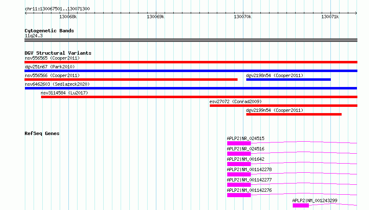Select the gray 11q24.3 cytogenetic band bar
This screenshot has height=210, width=369.
pos(191,40)
